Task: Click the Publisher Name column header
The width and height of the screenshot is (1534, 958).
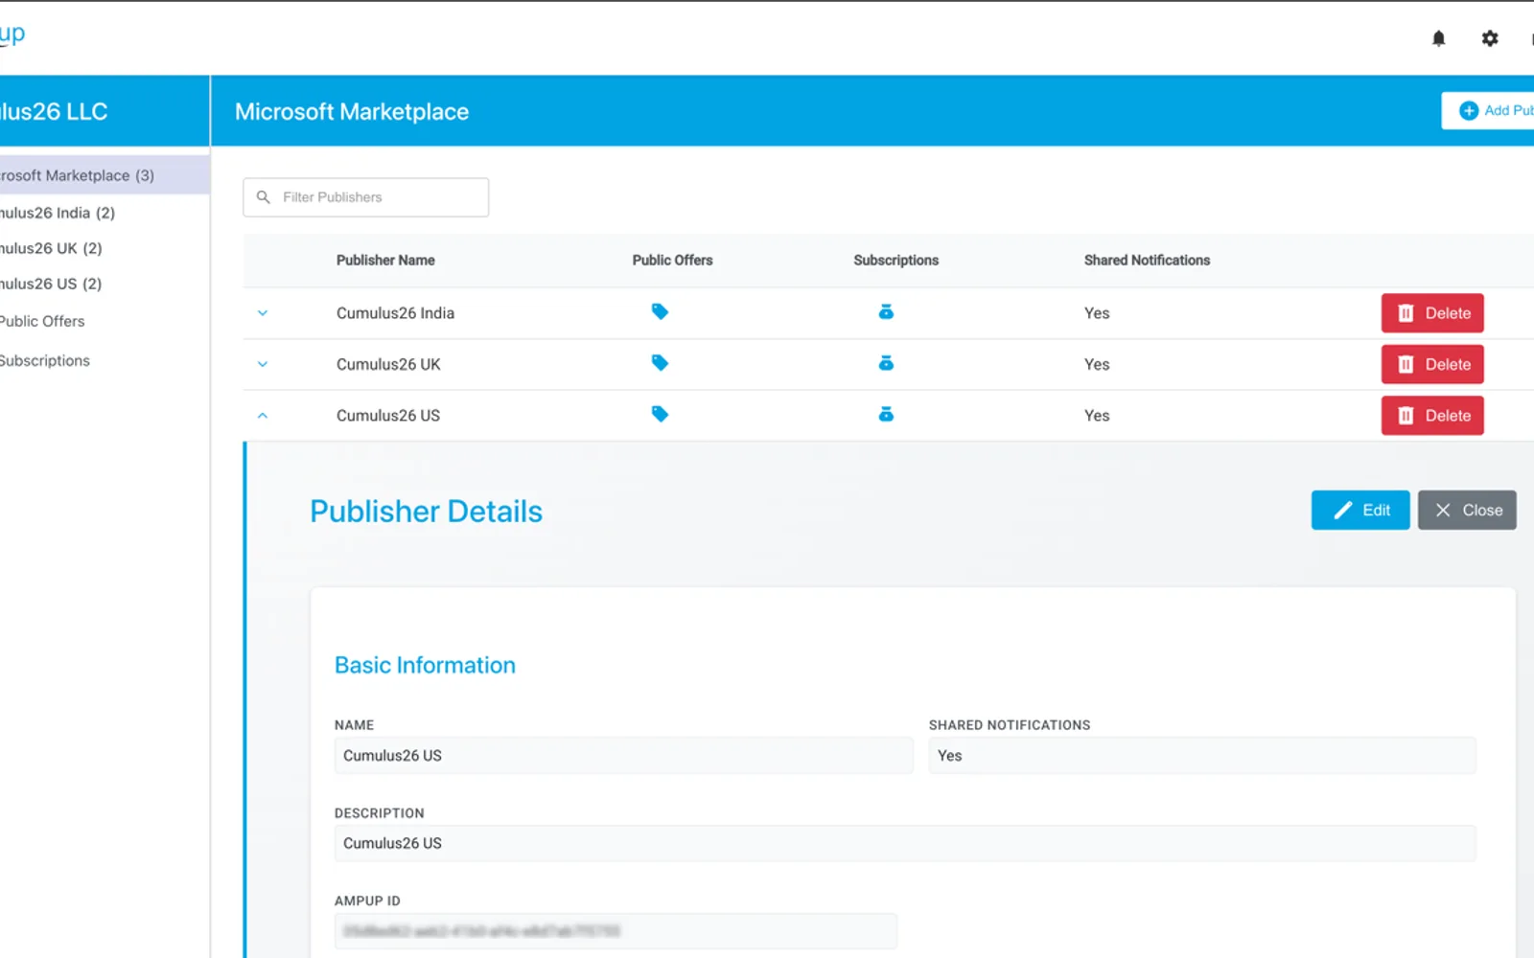Action: tap(385, 260)
